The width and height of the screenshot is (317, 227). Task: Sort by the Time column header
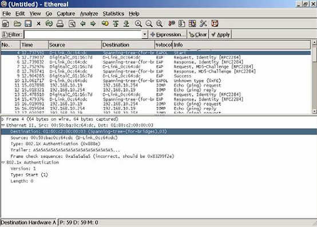coord(34,45)
